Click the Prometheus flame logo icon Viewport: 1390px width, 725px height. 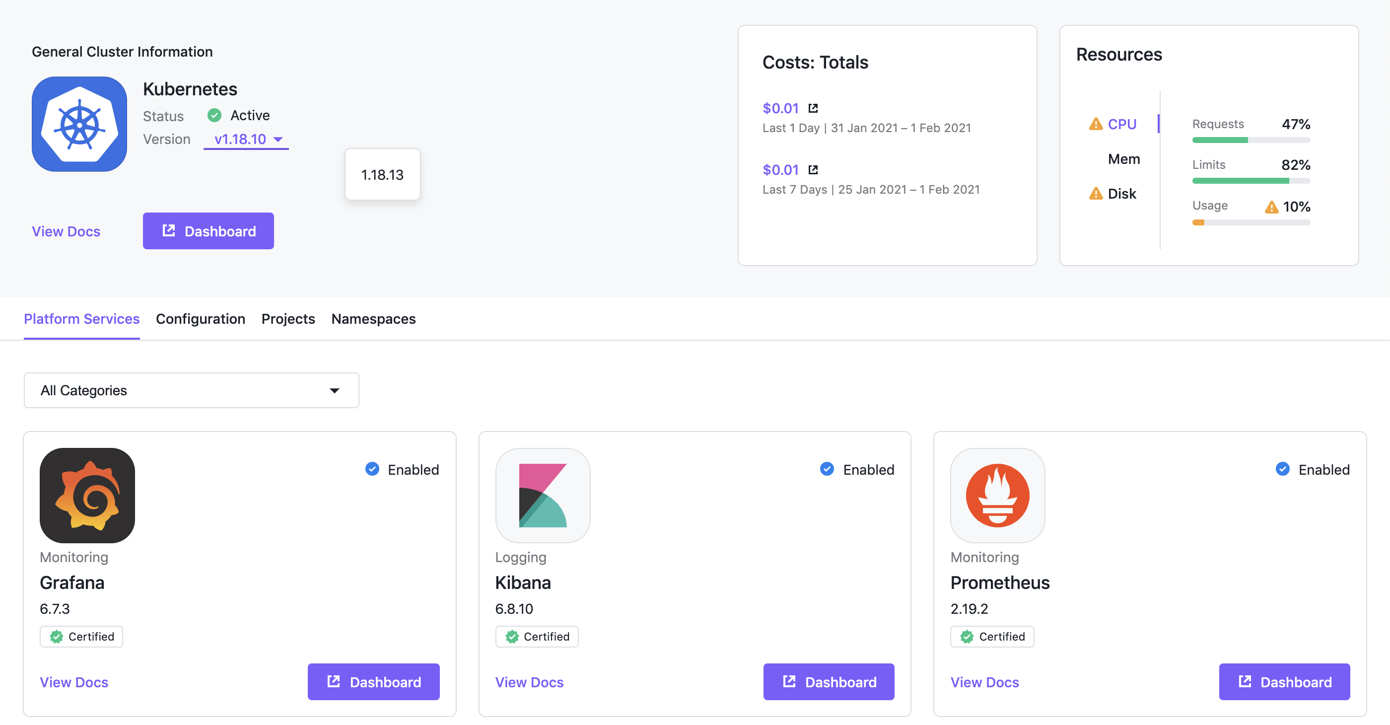pos(997,494)
